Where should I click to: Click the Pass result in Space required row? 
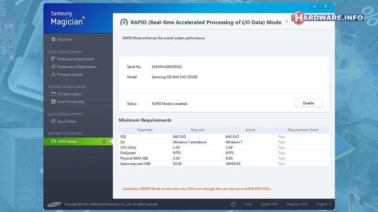pyautogui.click(x=282, y=164)
